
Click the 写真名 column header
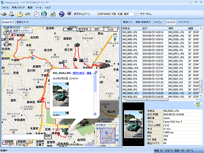(x=132, y=29)
